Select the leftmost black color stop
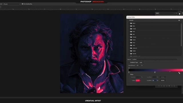183x103 pixels. pyautogui.click(x=129, y=72)
